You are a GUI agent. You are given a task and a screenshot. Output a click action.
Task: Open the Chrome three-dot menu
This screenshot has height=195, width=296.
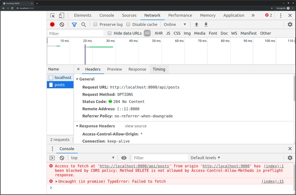click(293, 8)
